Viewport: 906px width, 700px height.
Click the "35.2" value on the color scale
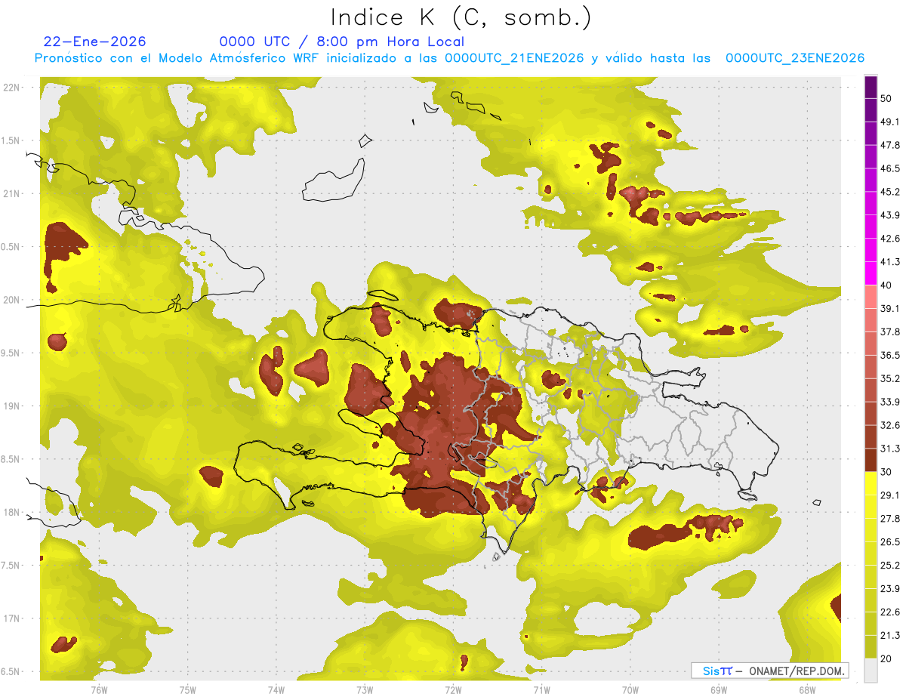[889, 378]
